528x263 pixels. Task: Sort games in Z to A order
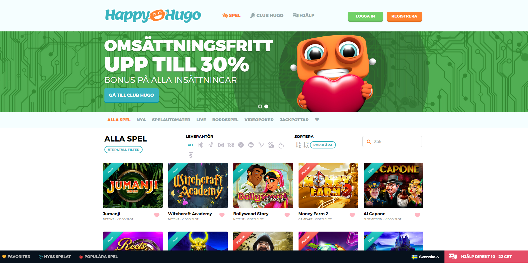(x=306, y=145)
